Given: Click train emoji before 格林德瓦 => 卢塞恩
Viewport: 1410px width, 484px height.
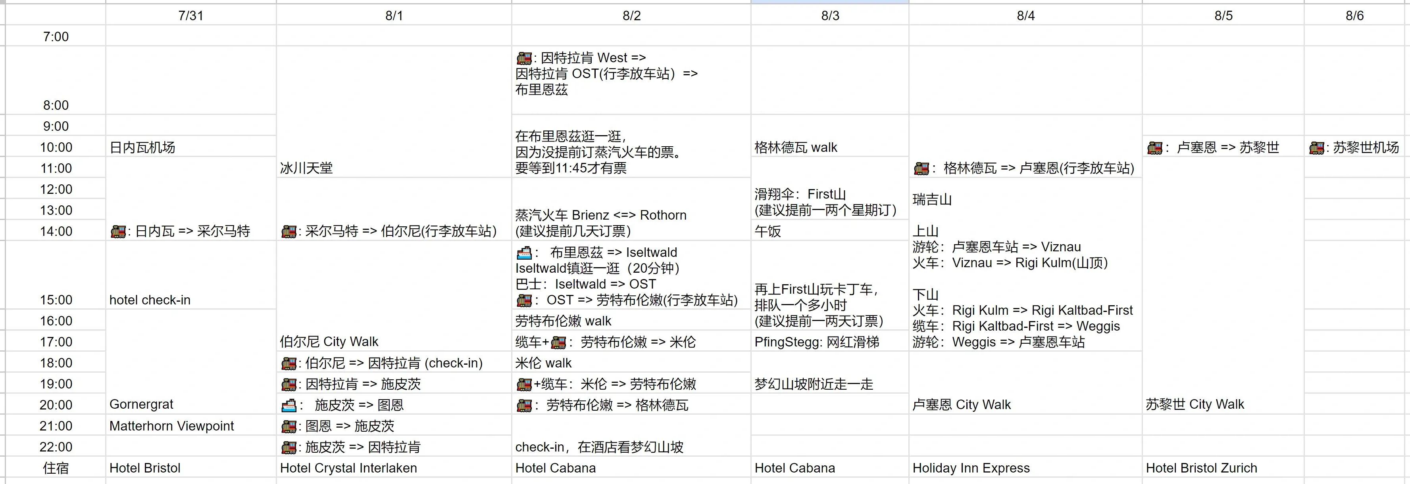Looking at the screenshot, I should (x=921, y=168).
